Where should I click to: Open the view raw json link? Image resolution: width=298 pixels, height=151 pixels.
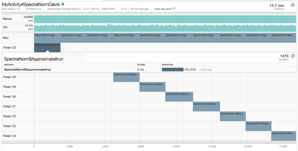[x=163, y=9]
